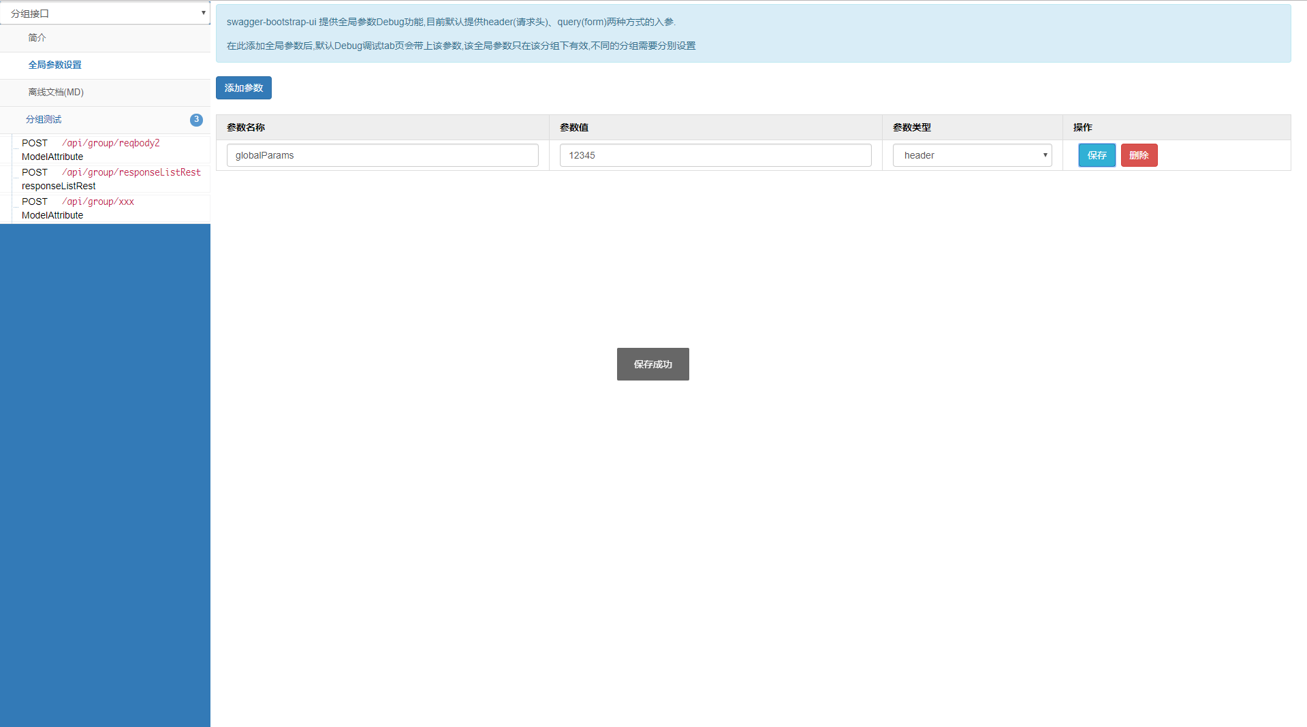The width and height of the screenshot is (1307, 727).
Task: Focus the globalParams name input
Action: tap(383, 155)
